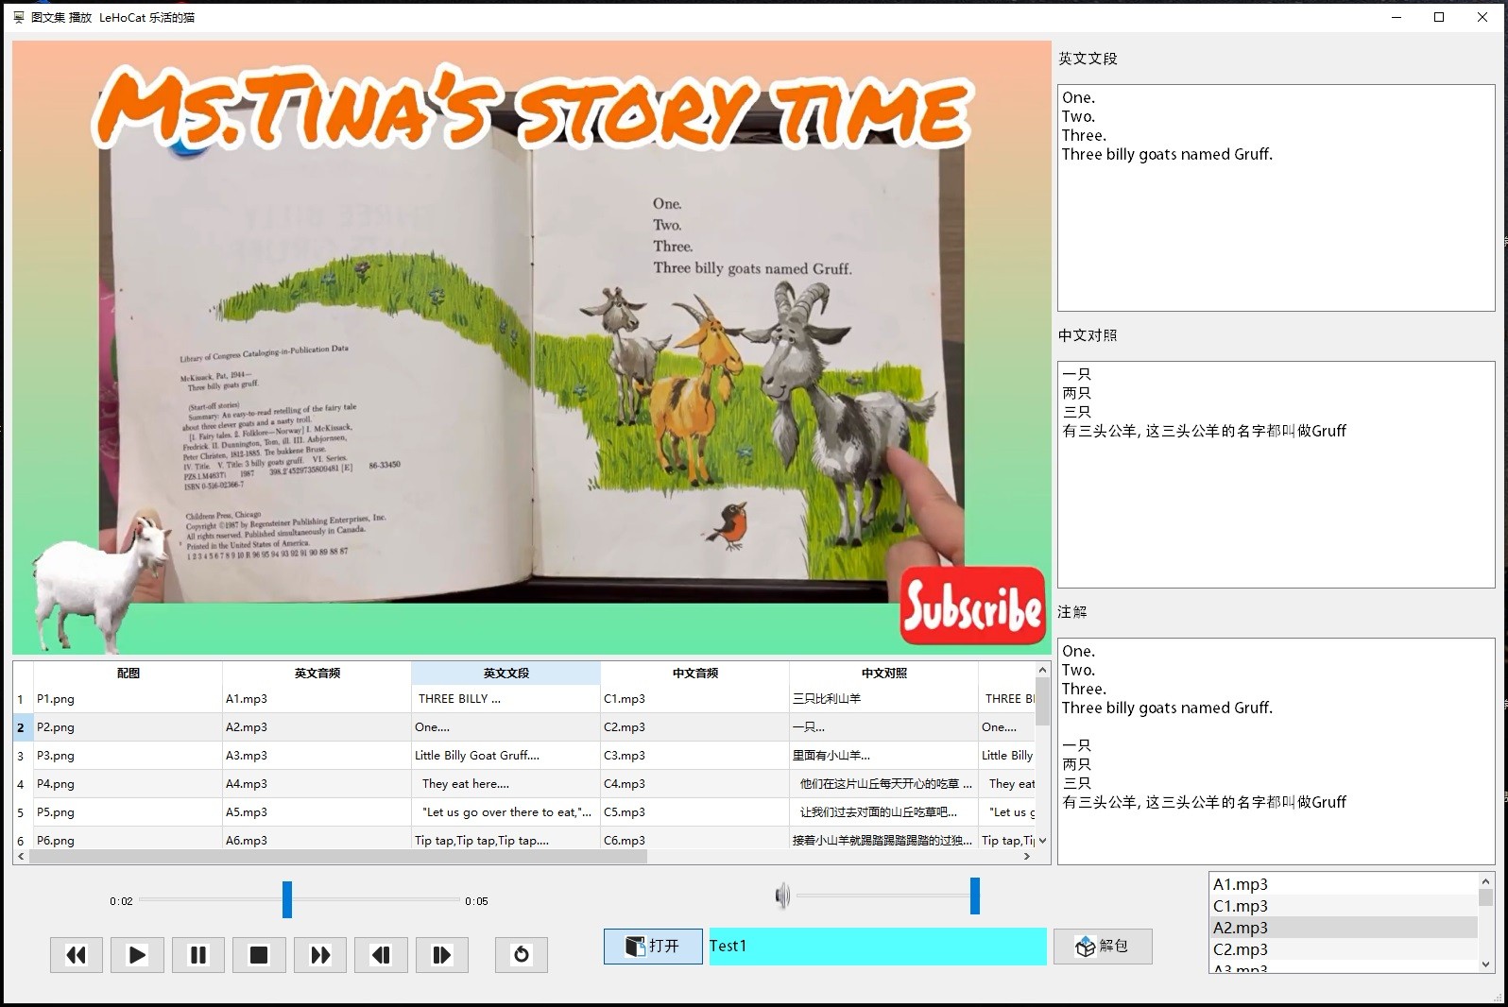The image size is (1508, 1007).
Task: Select row header 4 in table
Action: 23,784
